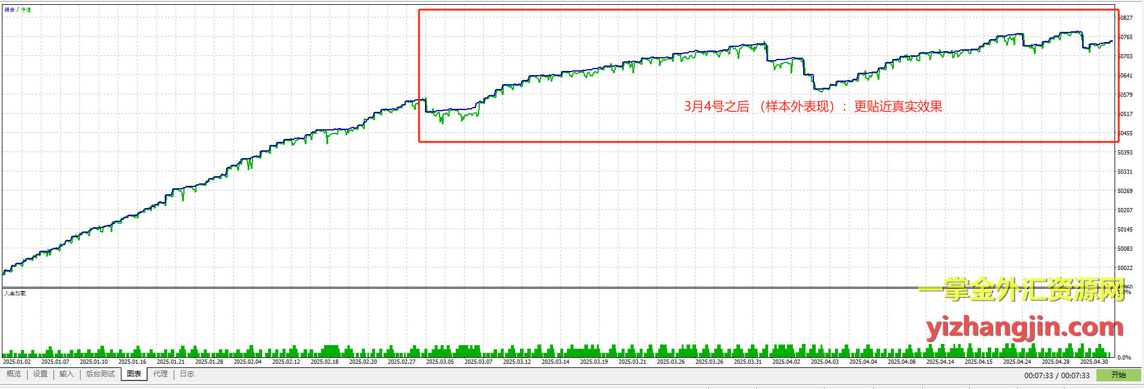Viewport: 1144px width, 389px height.
Task: Click the 2025.04.08 date label
Action: coord(902,362)
